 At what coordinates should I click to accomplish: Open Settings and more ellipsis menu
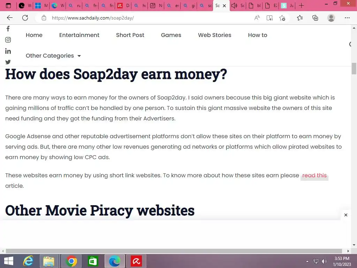click(347, 18)
